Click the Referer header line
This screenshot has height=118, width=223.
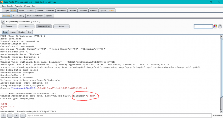[x=30, y=80]
